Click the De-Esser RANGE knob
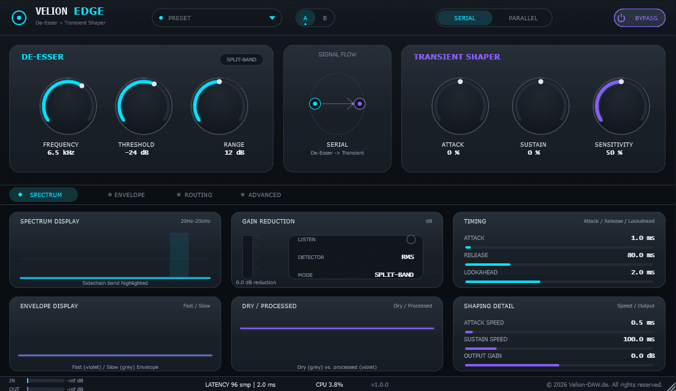Screen dimensions: 676x391 [x=219, y=106]
